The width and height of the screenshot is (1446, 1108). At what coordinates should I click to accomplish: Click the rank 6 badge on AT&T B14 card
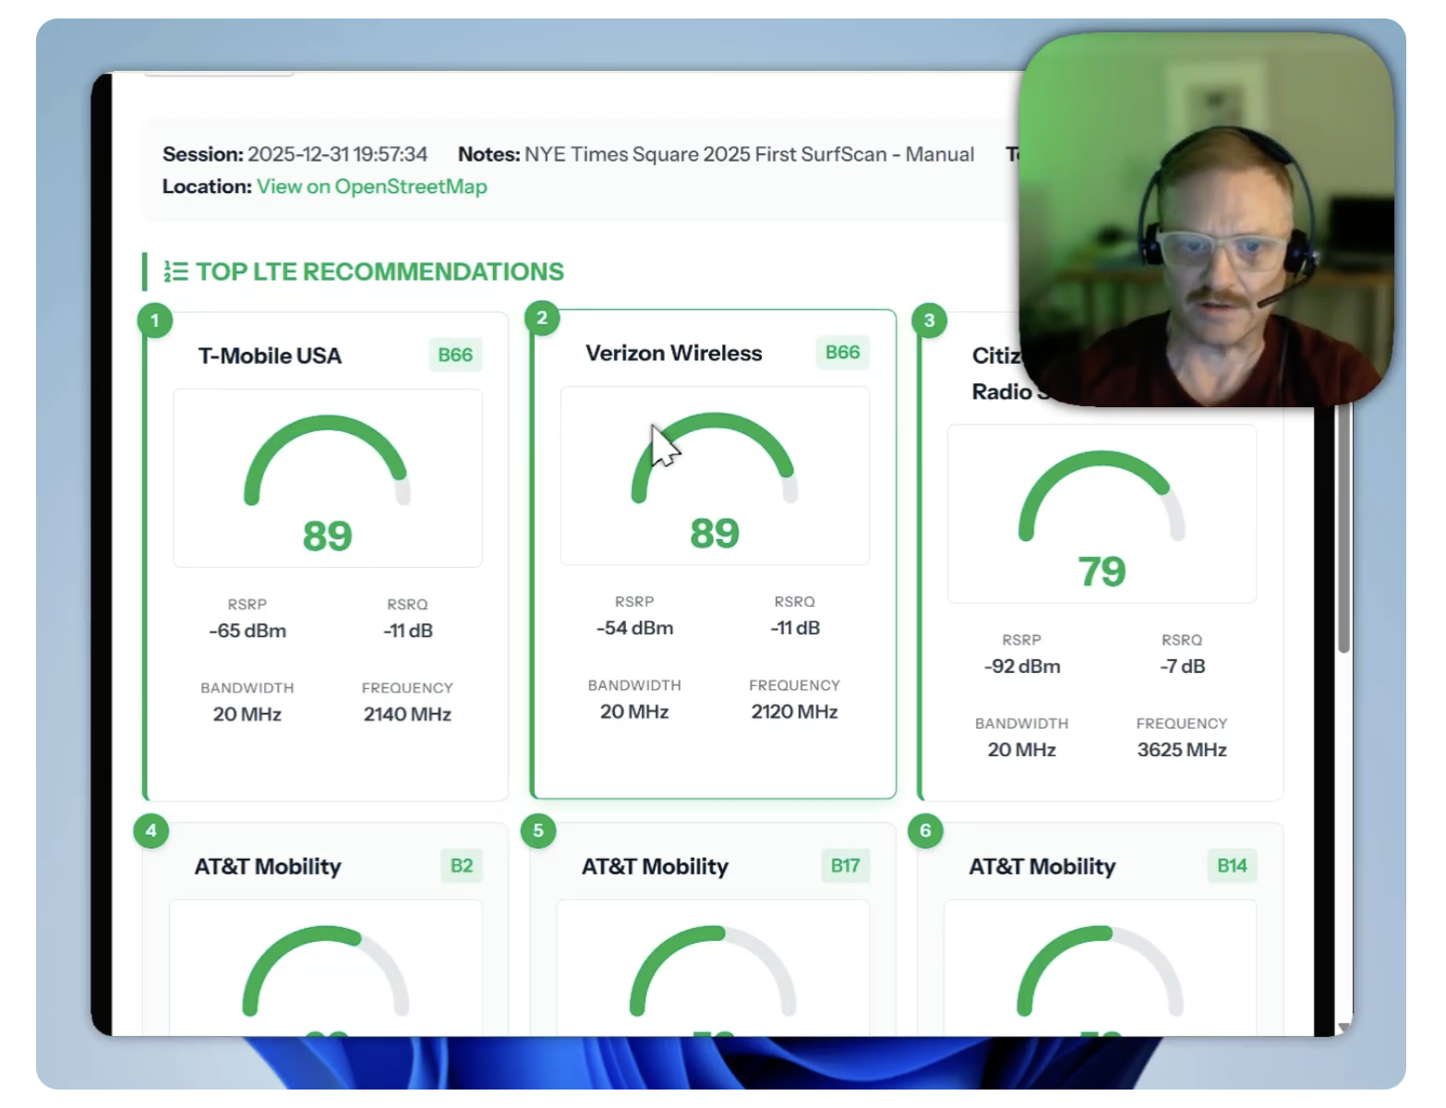[925, 830]
